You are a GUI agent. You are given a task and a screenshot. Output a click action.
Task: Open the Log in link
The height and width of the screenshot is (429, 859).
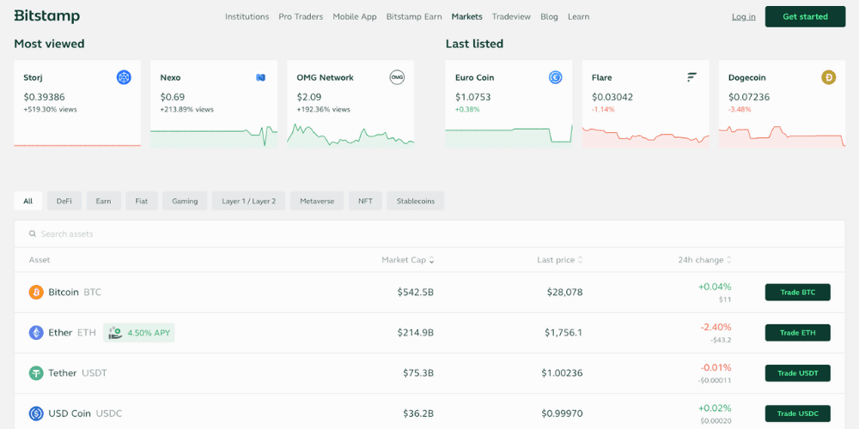pyautogui.click(x=744, y=16)
